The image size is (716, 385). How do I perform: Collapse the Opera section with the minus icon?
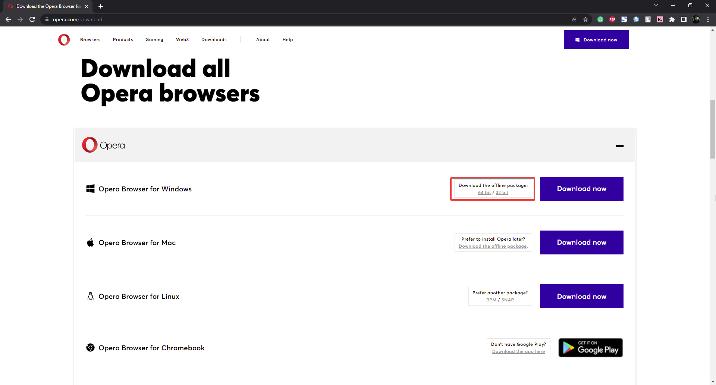[619, 146]
